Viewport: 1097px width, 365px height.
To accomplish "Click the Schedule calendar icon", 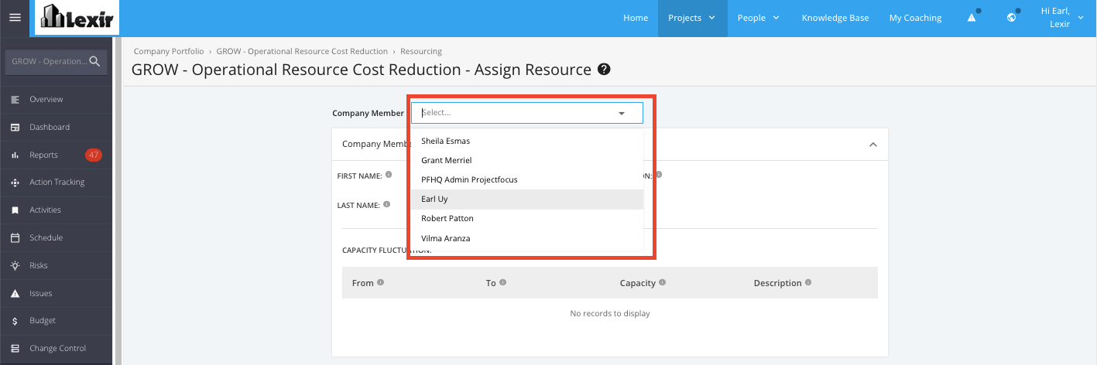I will [15, 237].
